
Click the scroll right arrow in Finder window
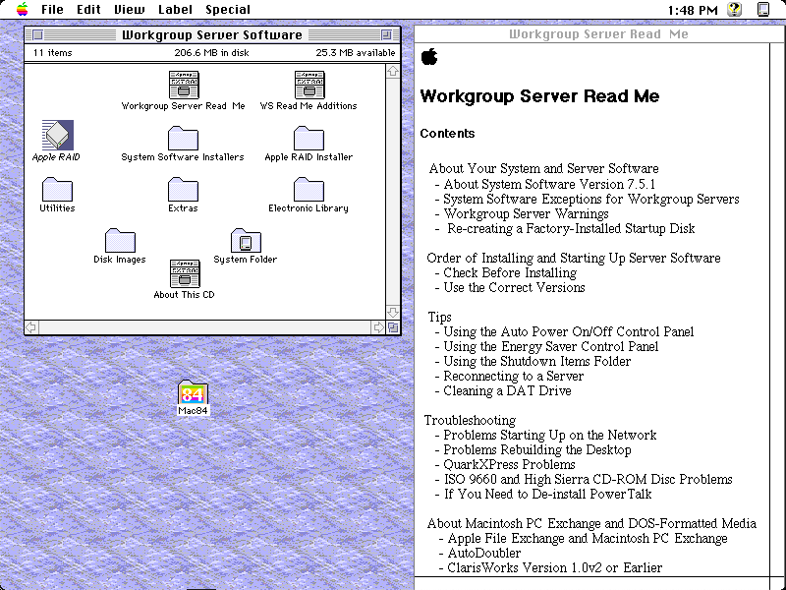[x=378, y=327]
